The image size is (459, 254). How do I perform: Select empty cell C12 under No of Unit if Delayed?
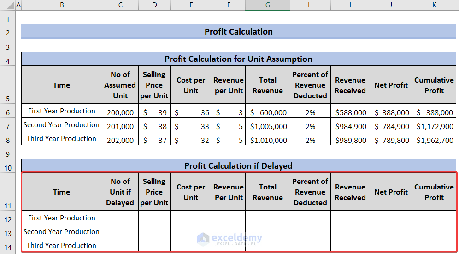pos(120,218)
